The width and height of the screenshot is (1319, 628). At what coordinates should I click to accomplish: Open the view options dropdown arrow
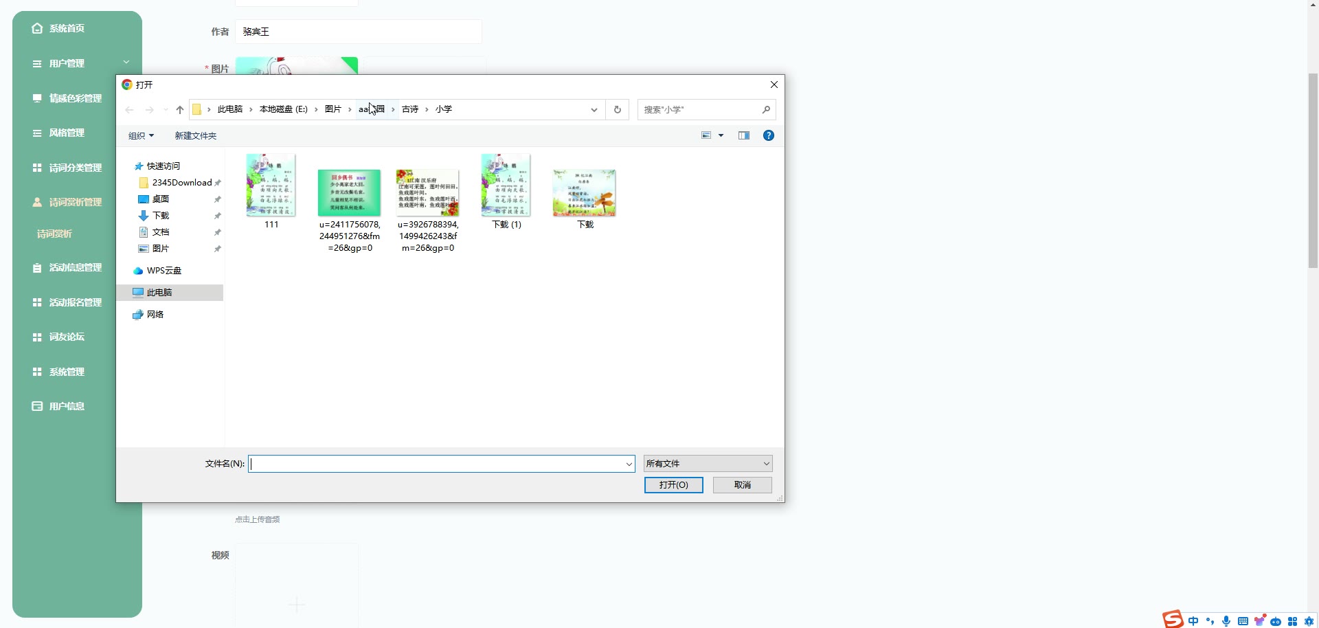721,135
